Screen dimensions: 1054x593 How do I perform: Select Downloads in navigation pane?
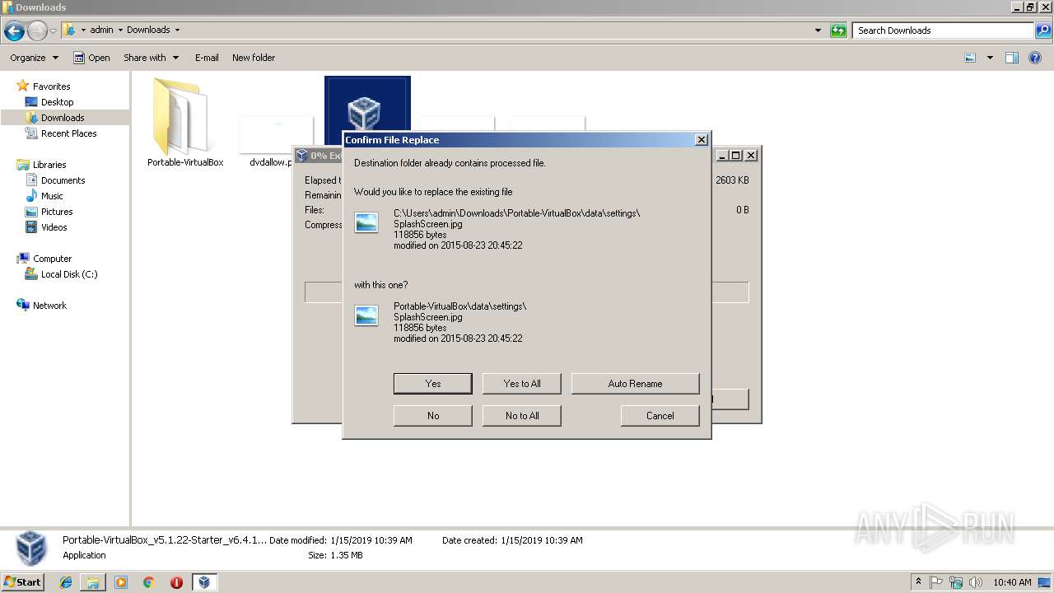click(x=63, y=118)
